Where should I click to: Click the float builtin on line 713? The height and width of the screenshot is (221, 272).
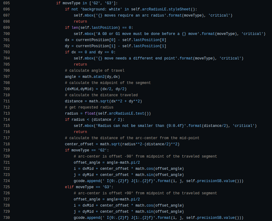coord(90,113)
